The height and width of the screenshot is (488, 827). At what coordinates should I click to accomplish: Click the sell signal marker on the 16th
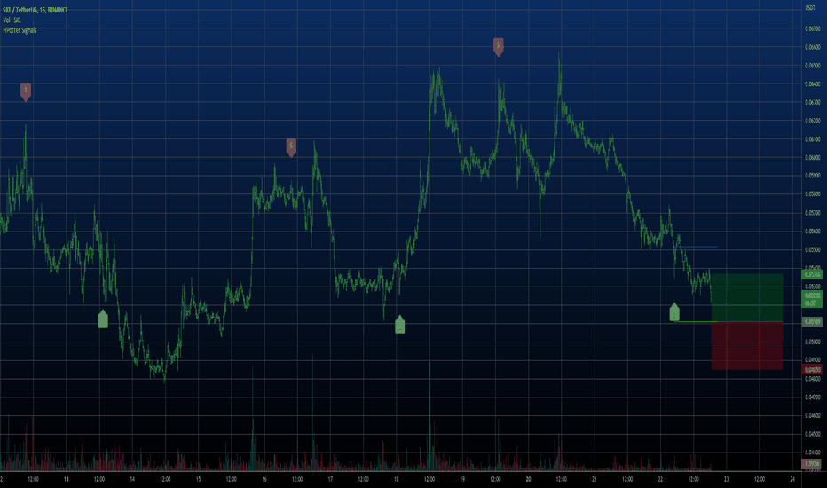[x=291, y=147]
